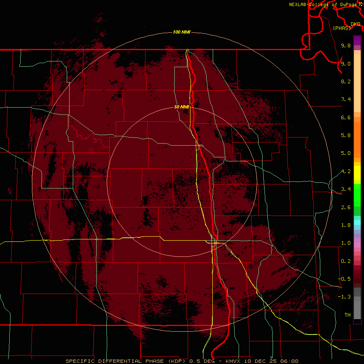Click the SPECIFIC DIFFERENTIAL PHASE (KDP) title text
This screenshot has width=364, height=364.
(126, 361)
